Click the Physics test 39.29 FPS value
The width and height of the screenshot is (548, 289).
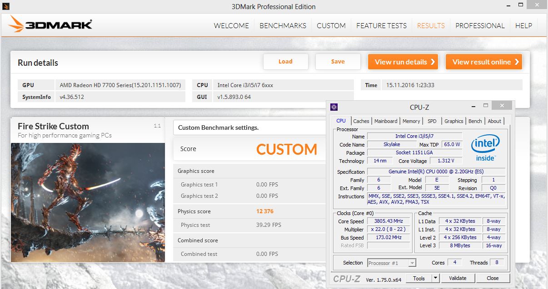269,225
